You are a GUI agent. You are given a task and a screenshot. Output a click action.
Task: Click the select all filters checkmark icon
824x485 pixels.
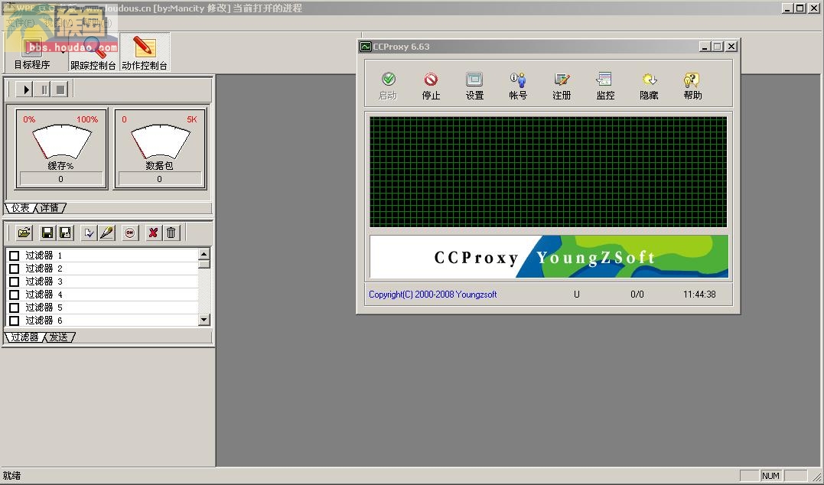pyautogui.click(x=90, y=233)
